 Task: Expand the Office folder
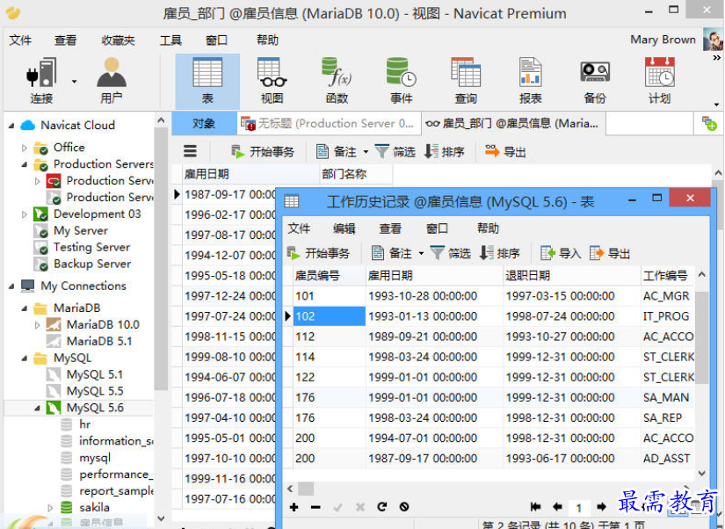(x=25, y=148)
